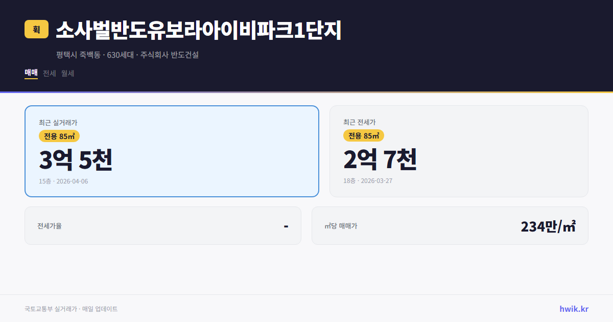Image resolution: width=613 pixels, height=322 pixels.
Task: Click the 전용 85㎡ badge on 전세가 card
Action: 364,135
